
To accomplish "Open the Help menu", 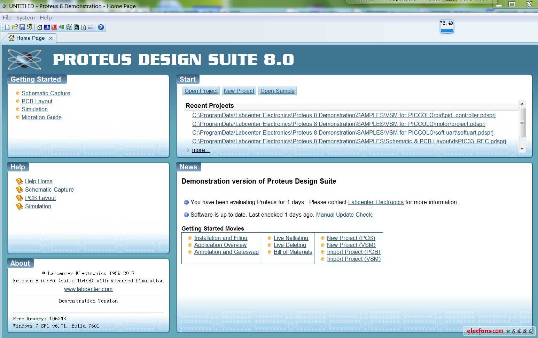I will pyautogui.click(x=46, y=17).
